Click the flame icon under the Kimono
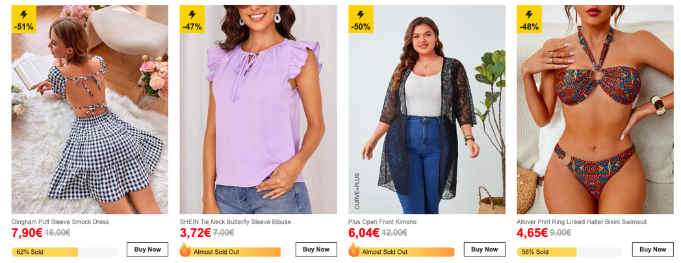This screenshot has width=681, height=263. (354, 251)
